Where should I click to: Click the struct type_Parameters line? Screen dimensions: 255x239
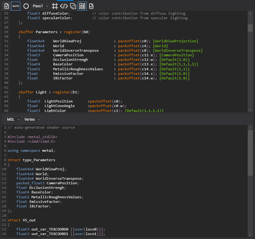[32, 160]
